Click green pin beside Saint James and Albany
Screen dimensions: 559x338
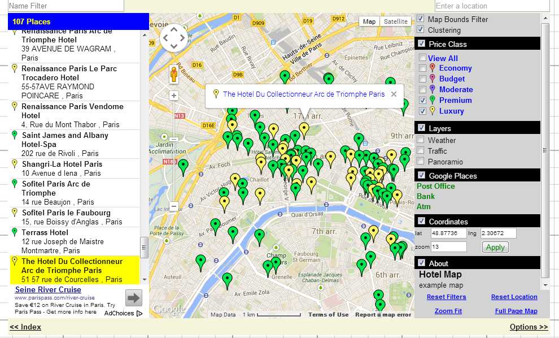(15, 135)
